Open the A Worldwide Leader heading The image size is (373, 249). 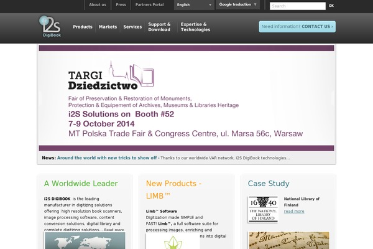pyautogui.click(x=81, y=184)
